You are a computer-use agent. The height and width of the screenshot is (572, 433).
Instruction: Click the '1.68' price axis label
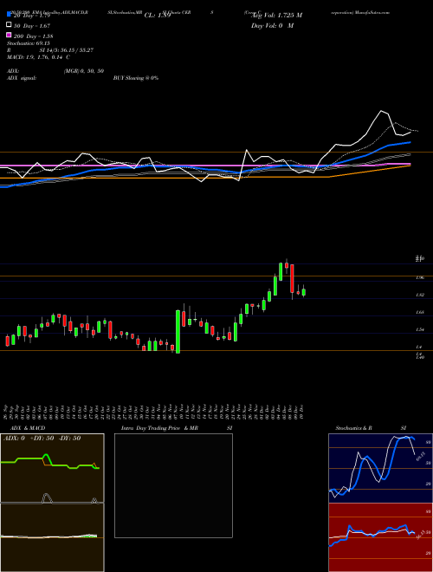coord(420,312)
